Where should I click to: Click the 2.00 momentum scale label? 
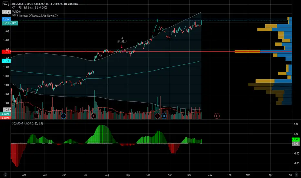pyautogui.click(x=296, y=124)
